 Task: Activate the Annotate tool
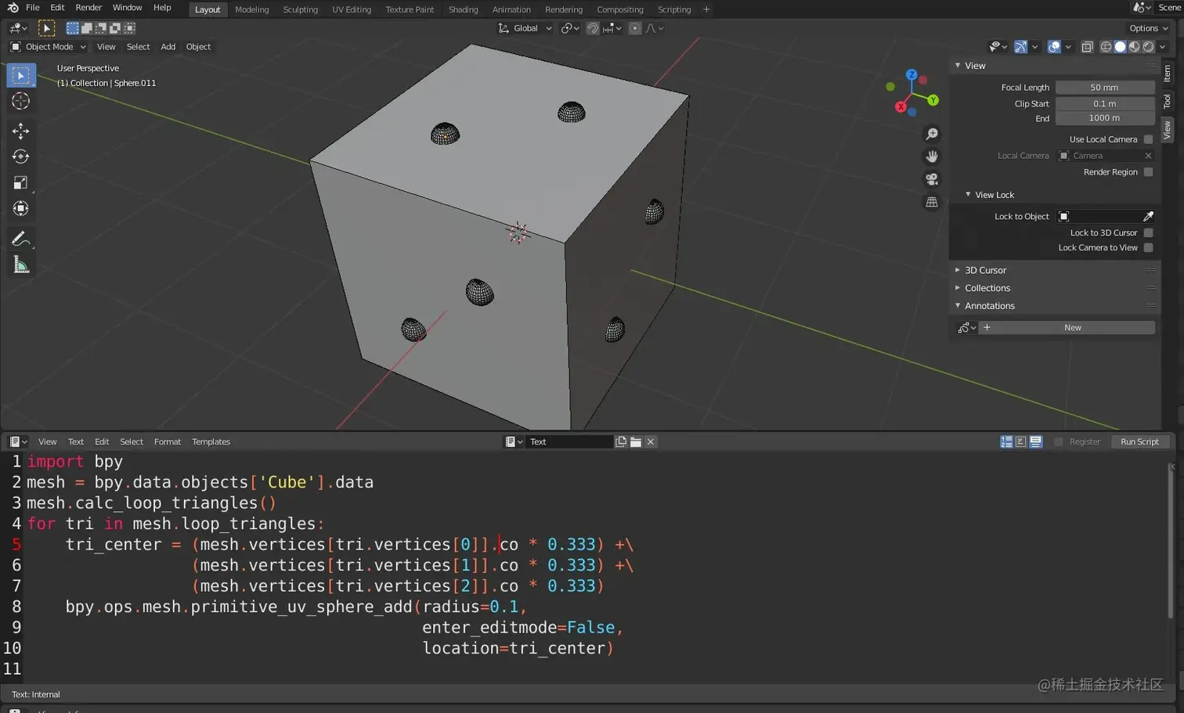pyautogui.click(x=21, y=238)
